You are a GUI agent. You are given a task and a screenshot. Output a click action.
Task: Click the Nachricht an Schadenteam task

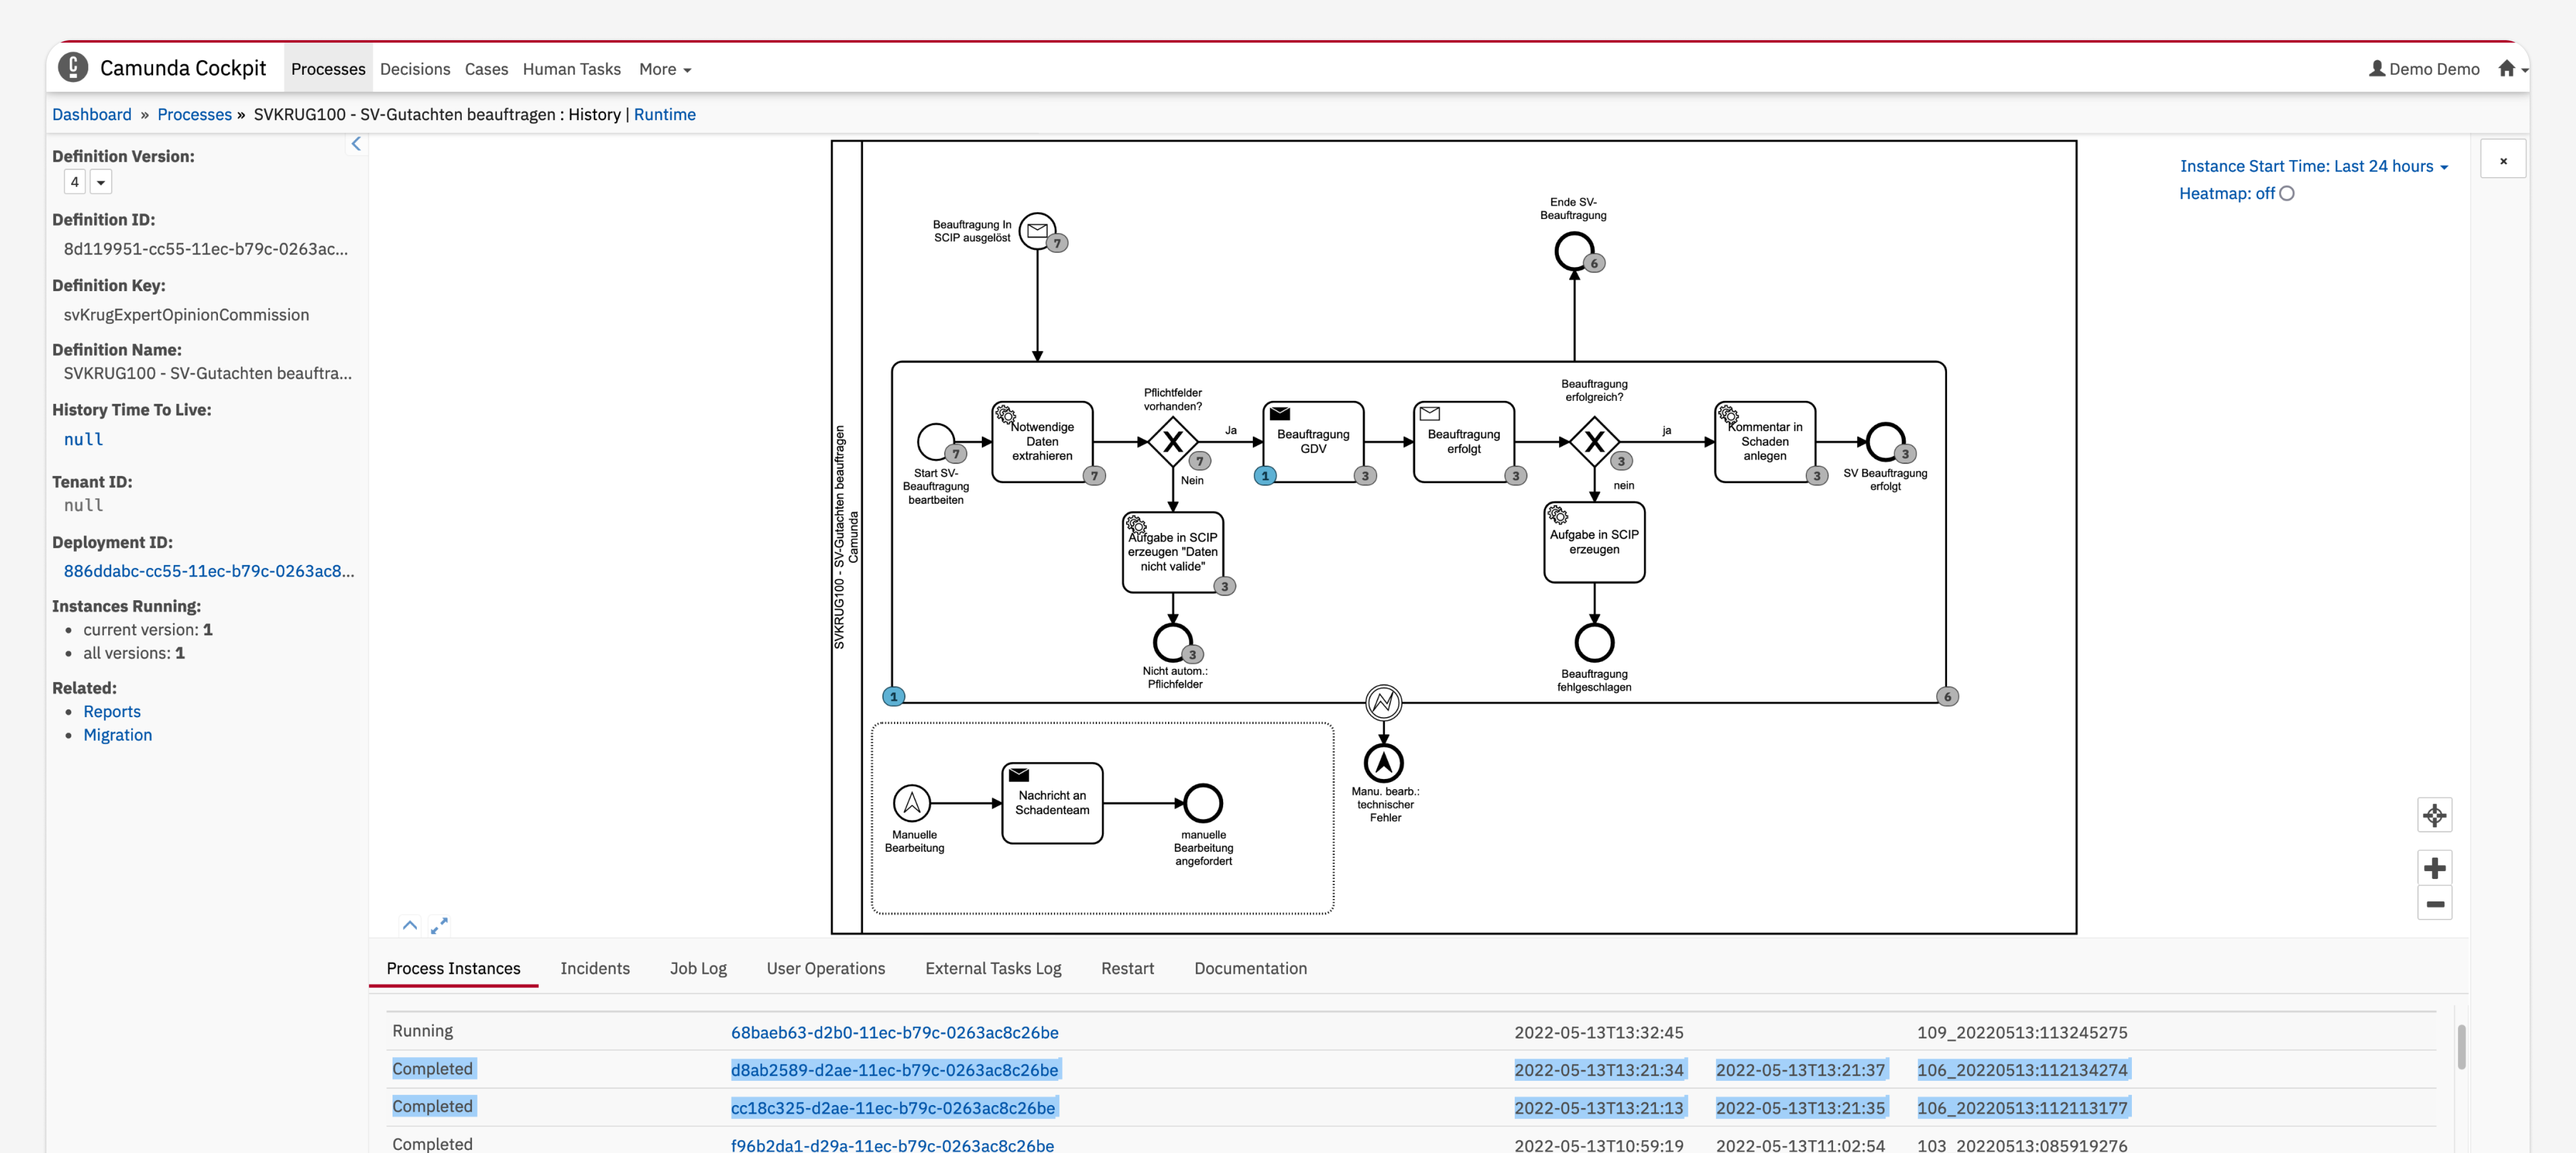click(1052, 803)
